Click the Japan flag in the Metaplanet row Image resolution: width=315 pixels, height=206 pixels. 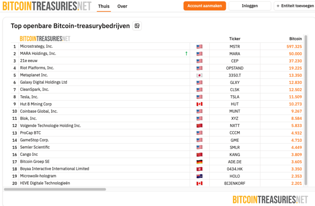tap(199, 76)
